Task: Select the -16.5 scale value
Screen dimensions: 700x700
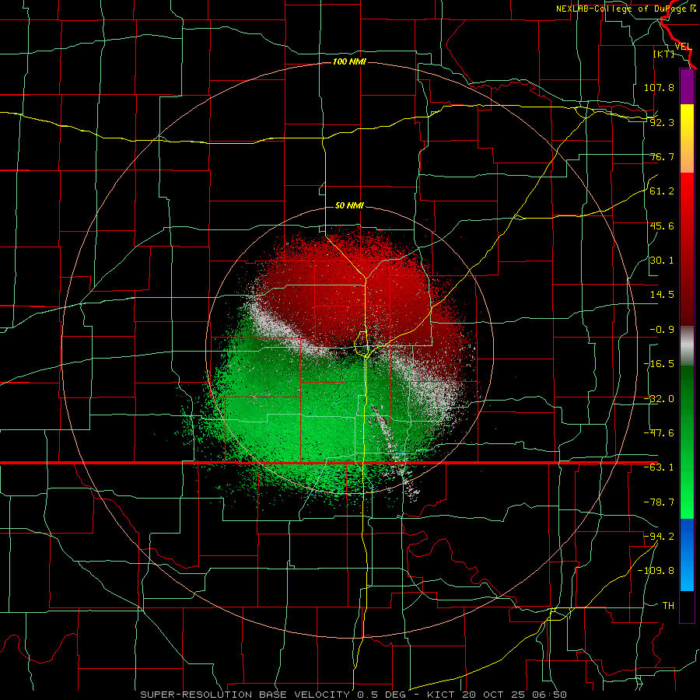Action: tap(659, 364)
